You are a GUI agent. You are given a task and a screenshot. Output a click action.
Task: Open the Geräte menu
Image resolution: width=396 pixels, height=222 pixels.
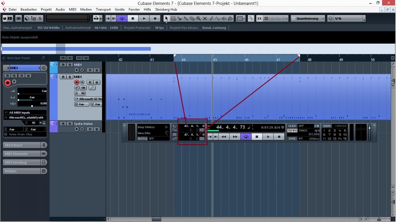pos(120,10)
